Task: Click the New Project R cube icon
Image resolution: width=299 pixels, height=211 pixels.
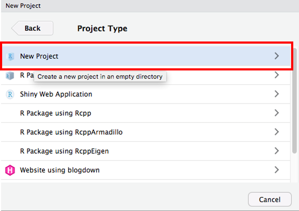Action: point(10,56)
